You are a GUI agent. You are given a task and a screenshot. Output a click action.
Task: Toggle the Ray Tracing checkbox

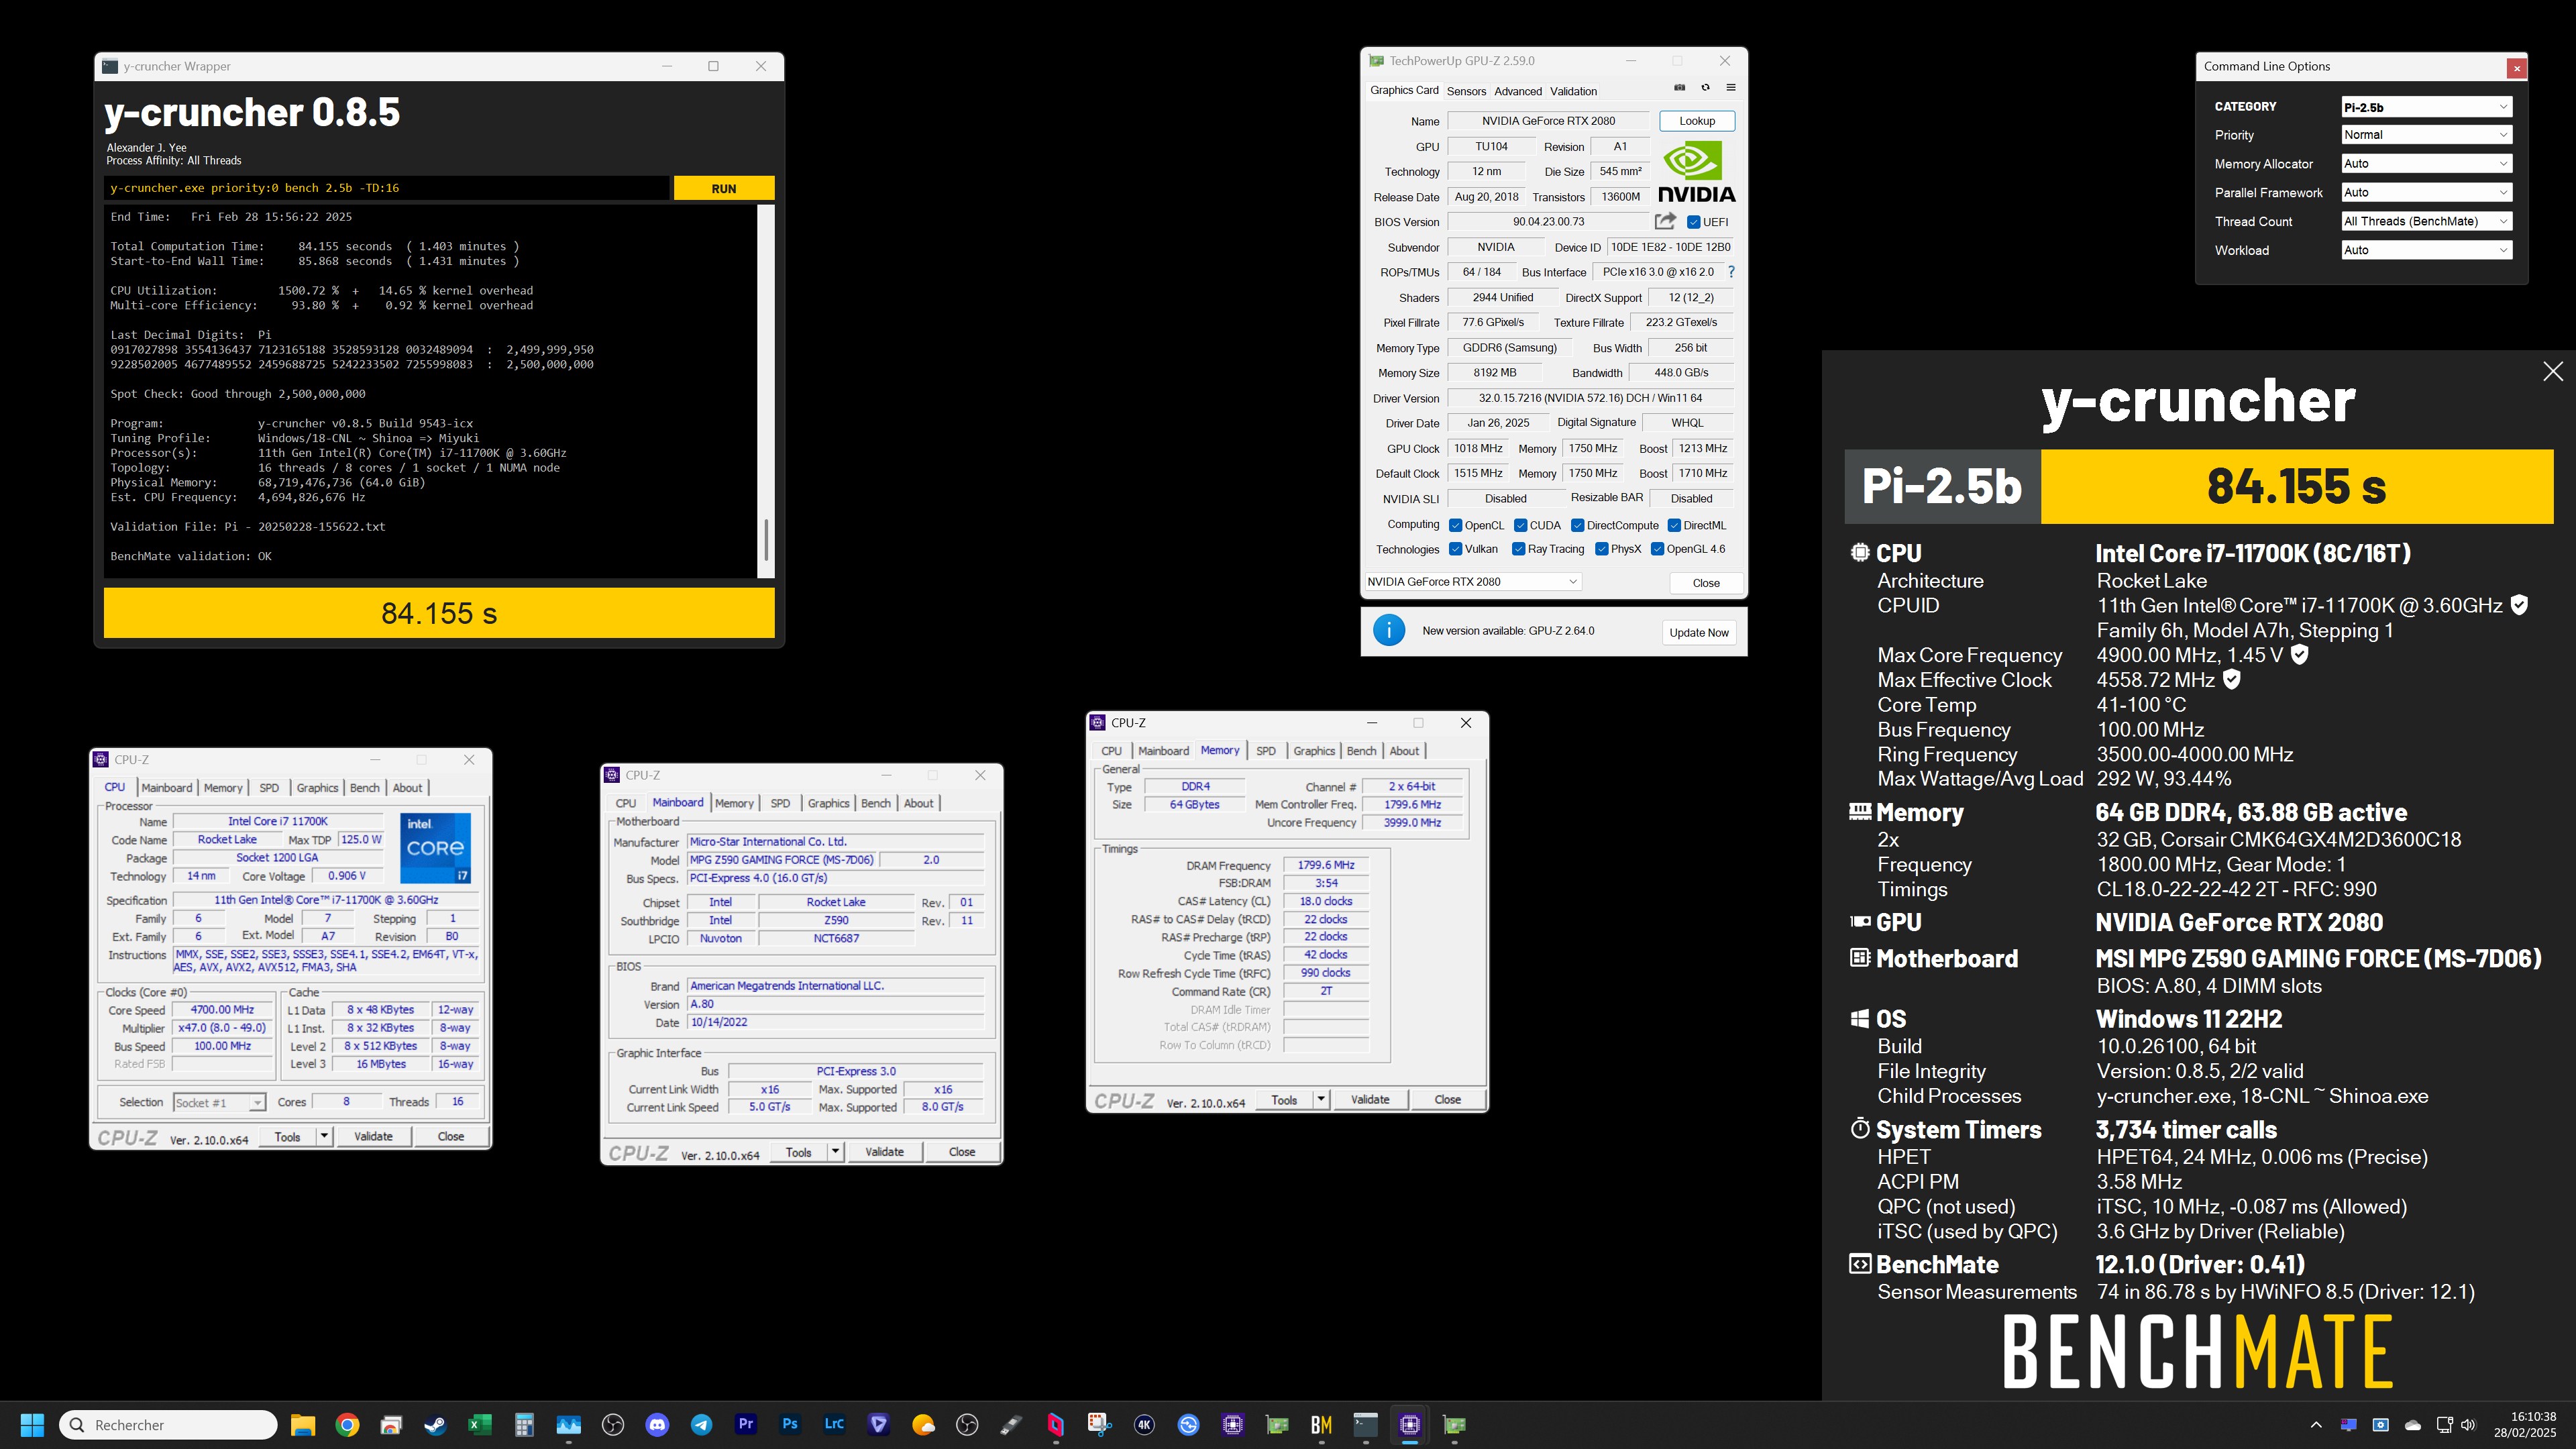pyautogui.click(x=1518, y=549)
